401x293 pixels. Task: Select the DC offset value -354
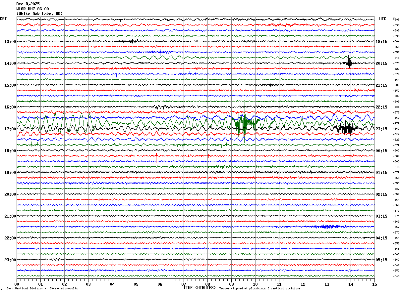pyautogui.click(x=396, y=80)
